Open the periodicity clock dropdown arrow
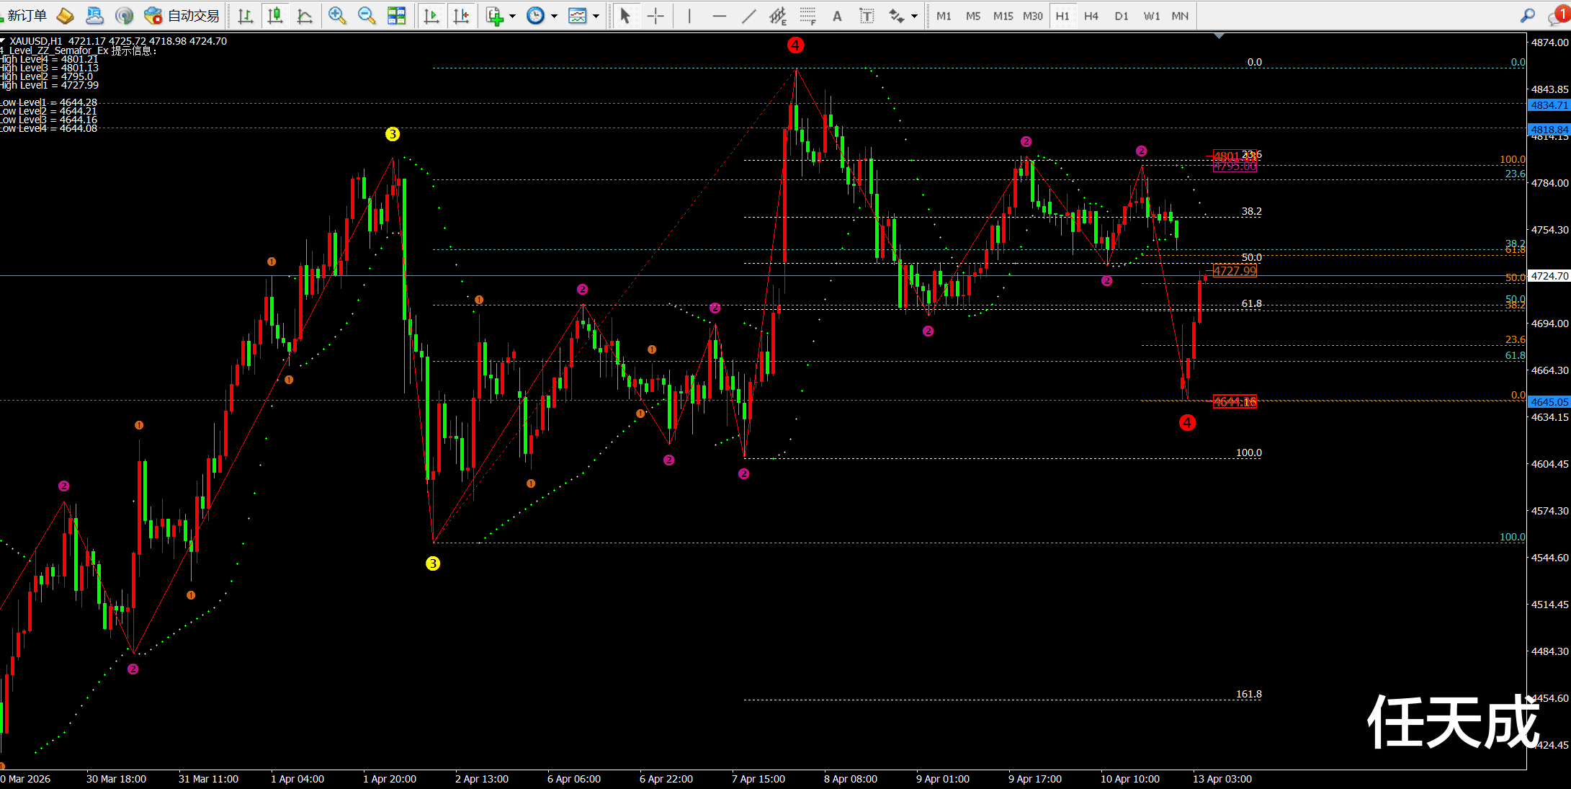This screenshot has width=1571, height=789. click(554, 16)
